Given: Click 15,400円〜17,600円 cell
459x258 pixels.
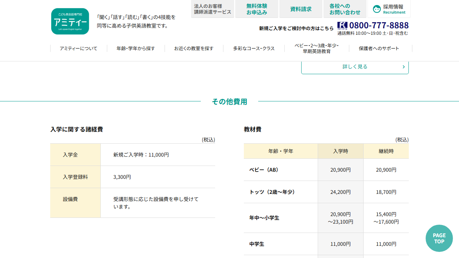Looking at the screenshot, I should pos(386,218).
